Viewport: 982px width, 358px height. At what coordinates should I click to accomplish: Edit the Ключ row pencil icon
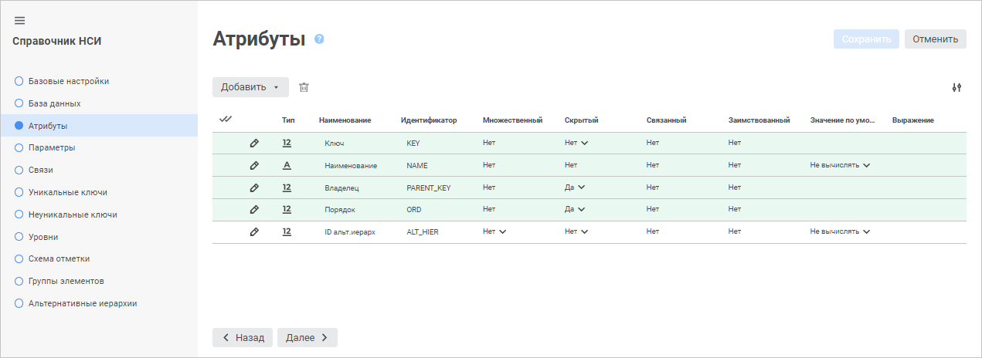[254, 143]
